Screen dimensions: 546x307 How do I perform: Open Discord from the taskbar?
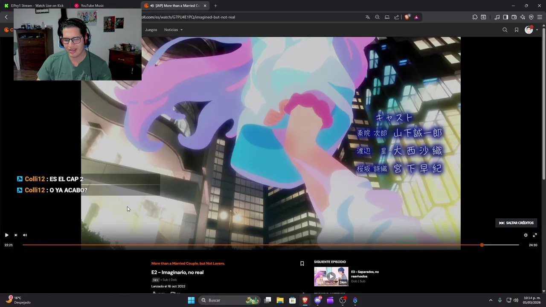pos(317,300)
